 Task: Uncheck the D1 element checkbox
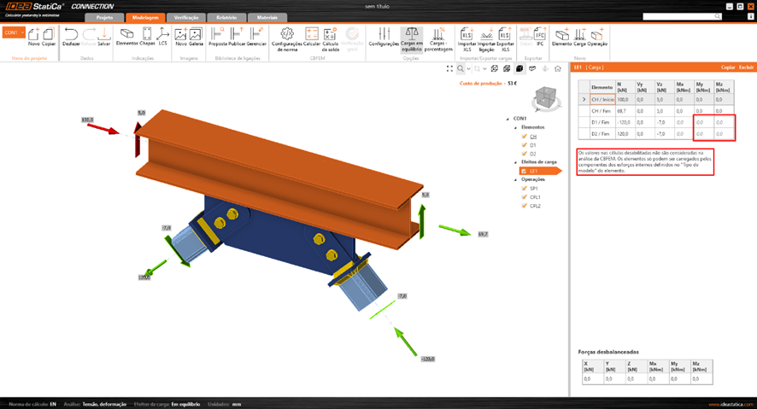pos(525,145)
